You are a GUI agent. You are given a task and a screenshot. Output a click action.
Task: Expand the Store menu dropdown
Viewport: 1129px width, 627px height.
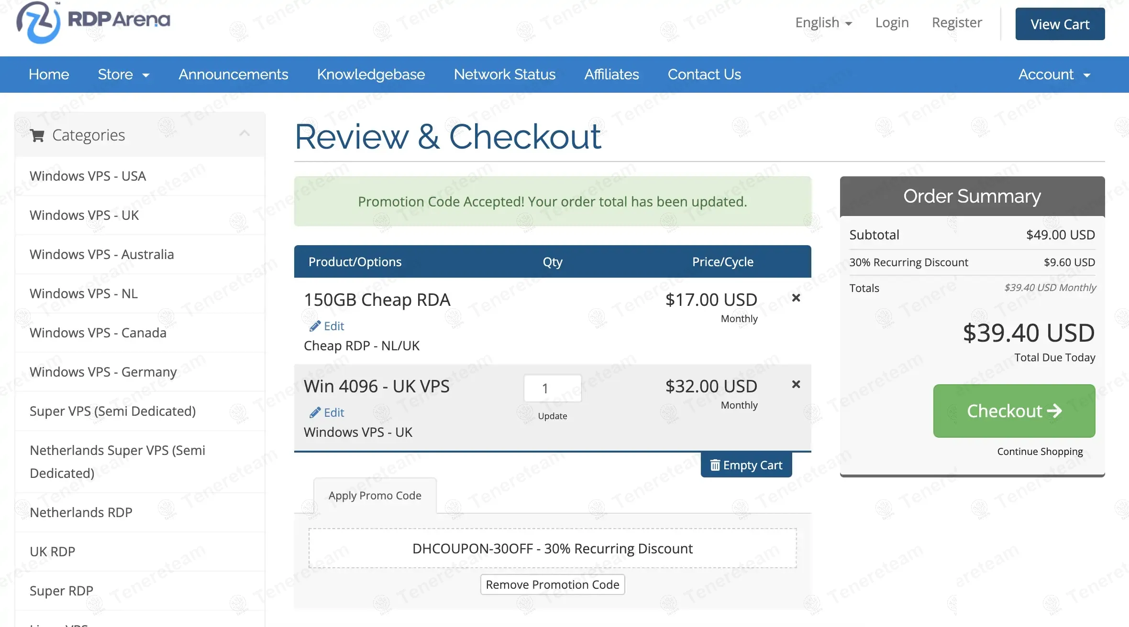[123, 75]
